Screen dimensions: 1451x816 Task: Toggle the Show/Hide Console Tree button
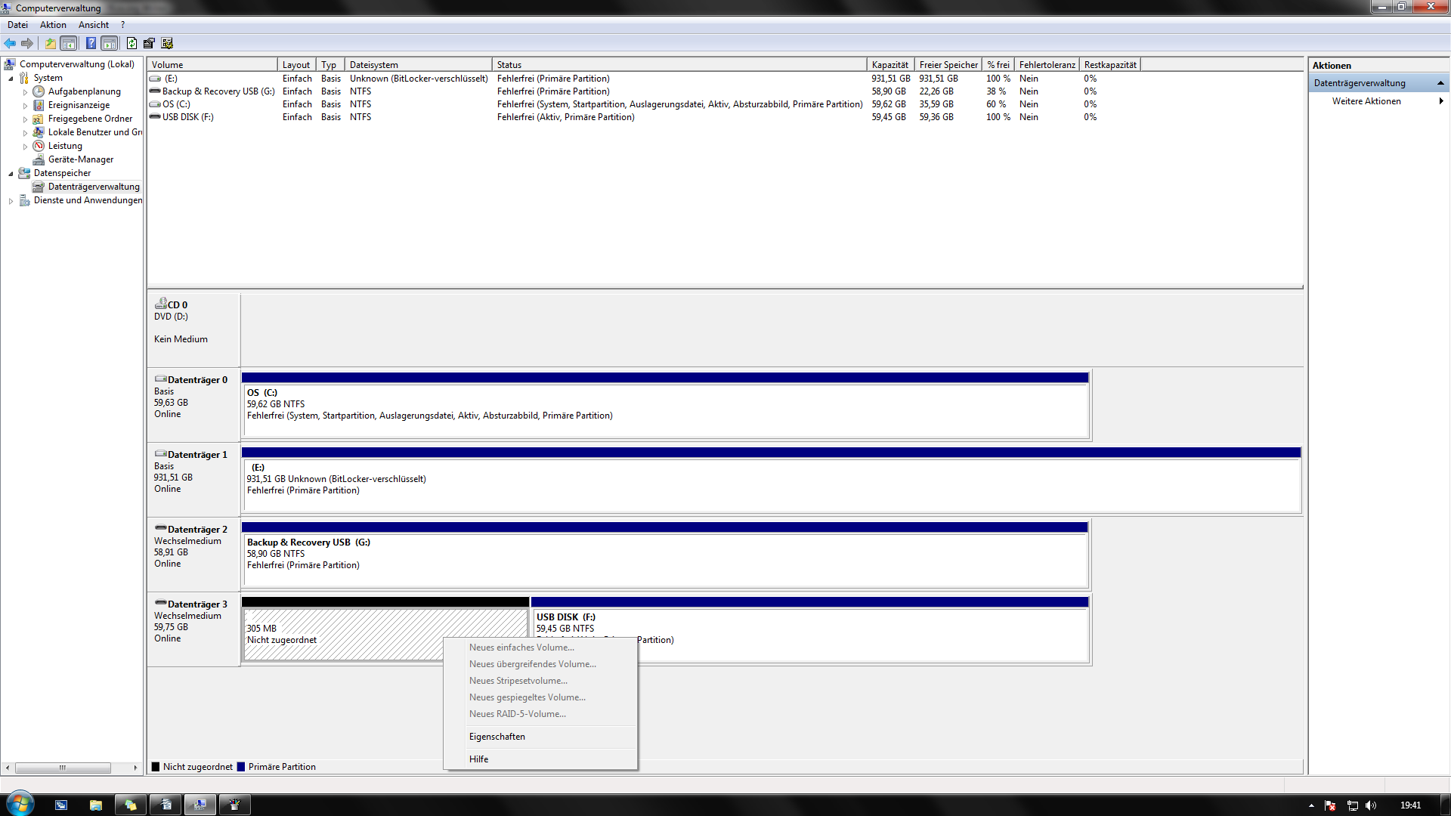pyautogui.click(x=69, y=43)
